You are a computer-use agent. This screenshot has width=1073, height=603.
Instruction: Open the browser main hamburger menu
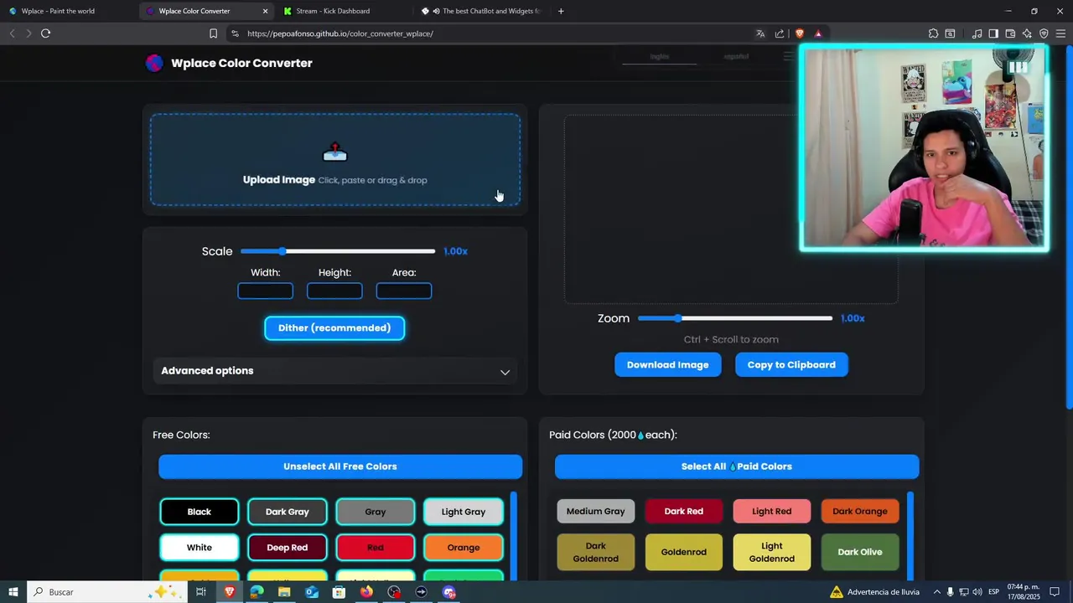[x=1060, y=33]
